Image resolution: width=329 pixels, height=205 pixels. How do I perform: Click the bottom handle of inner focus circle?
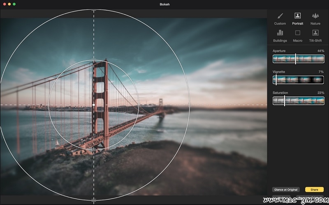coord(94,149)
